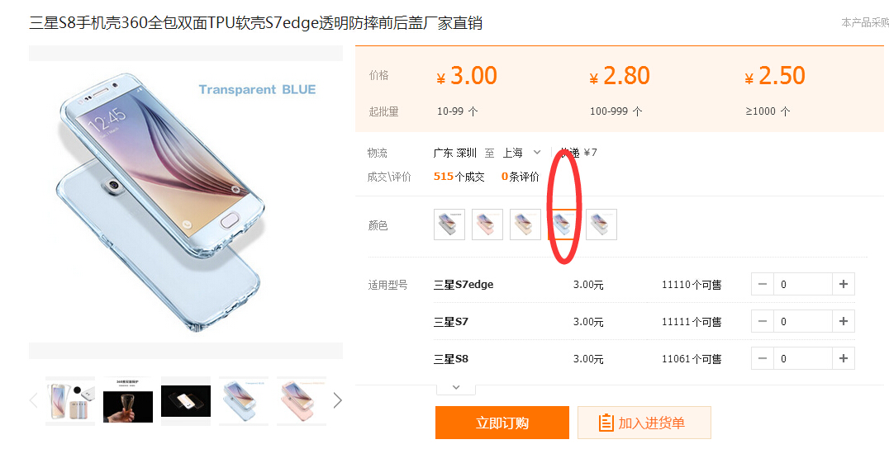
Task: Select the second pink color swatch
Action: click(x=487, y=224)
